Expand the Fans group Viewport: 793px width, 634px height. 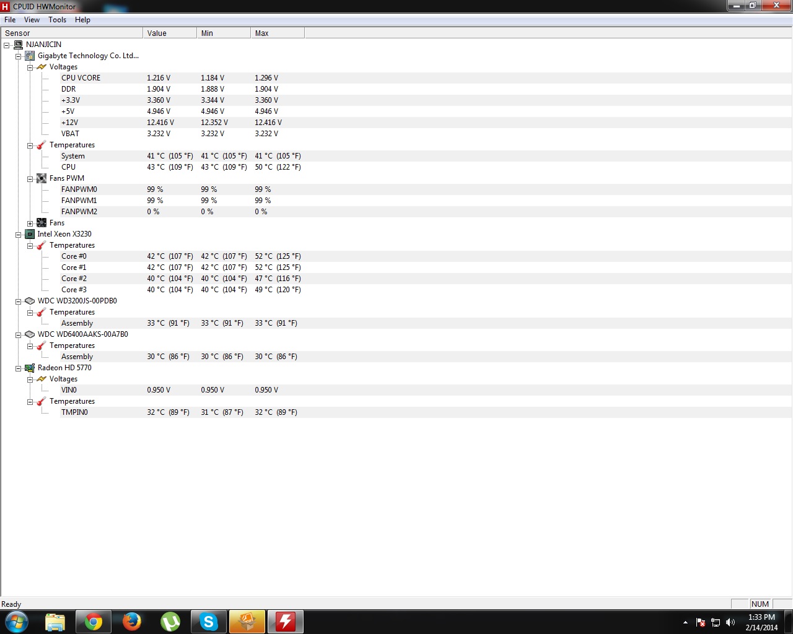tap(30, 224)
